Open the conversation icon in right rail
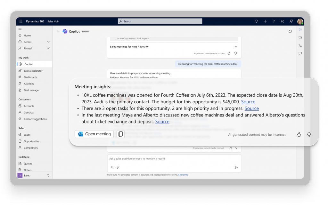 coord(300,37)
